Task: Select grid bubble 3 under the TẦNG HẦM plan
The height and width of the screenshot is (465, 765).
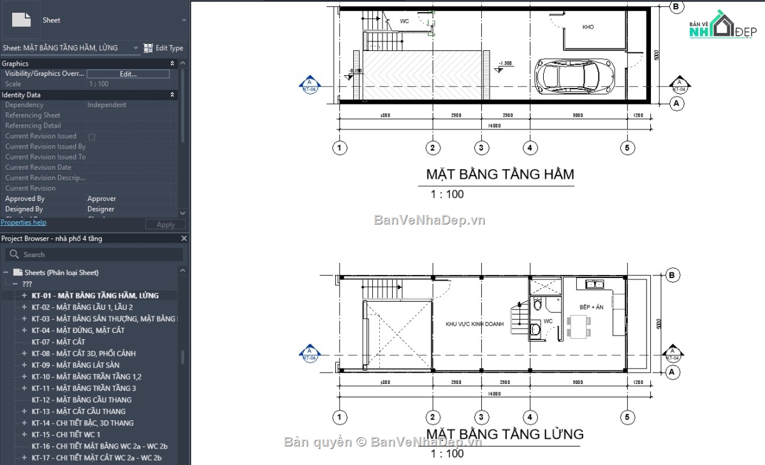Action: coord(481,148)
